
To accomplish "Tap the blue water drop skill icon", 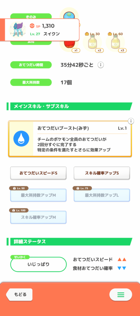I will pyautogui.click(x=21, y=139).
